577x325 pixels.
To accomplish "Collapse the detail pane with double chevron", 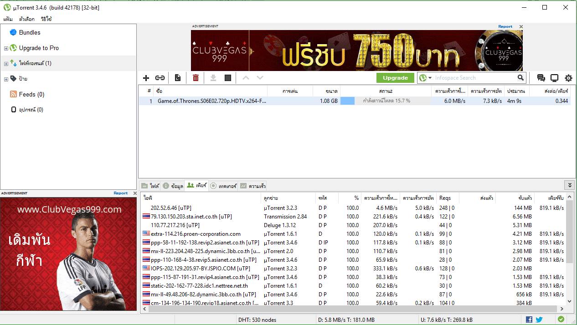I will coord(569,185).
